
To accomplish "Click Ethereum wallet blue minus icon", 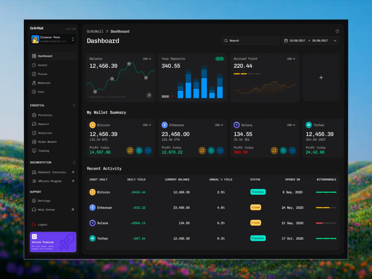I will click(220, 150).
